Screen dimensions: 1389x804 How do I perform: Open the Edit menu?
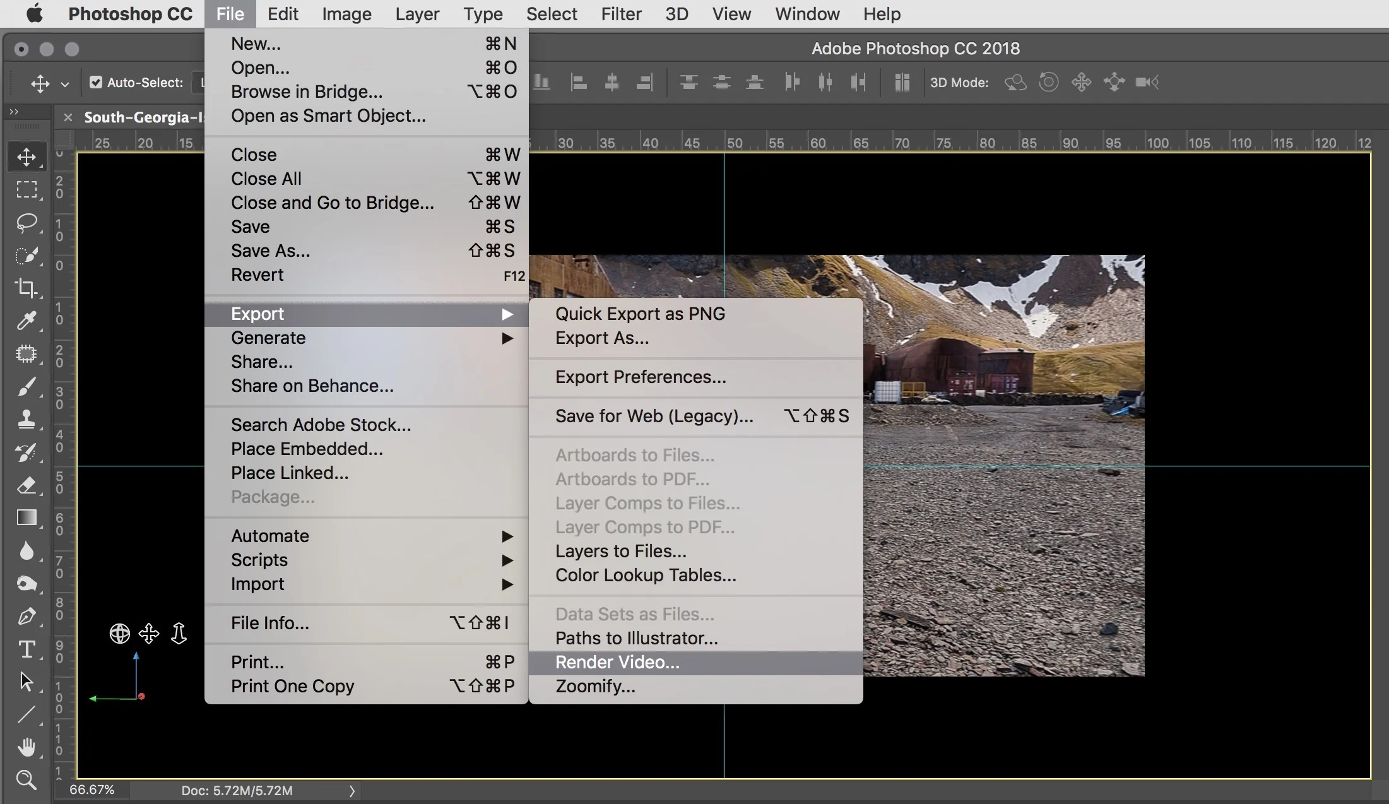(x=282, y=14)
